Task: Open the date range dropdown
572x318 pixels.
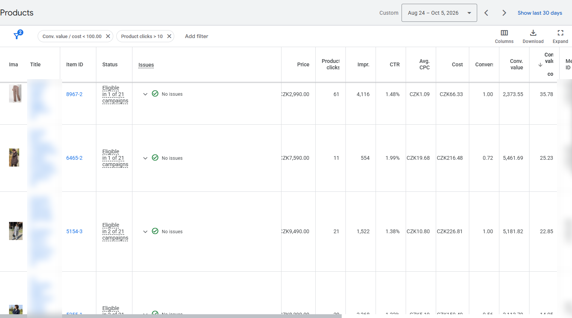Action: click(439, 13)
